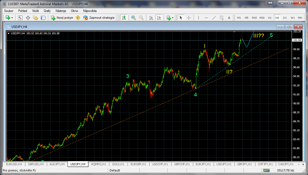Switch to GBPUSD,H4 chart tab
This screenshot has height=175, width=308.
[x=36, y=164]
